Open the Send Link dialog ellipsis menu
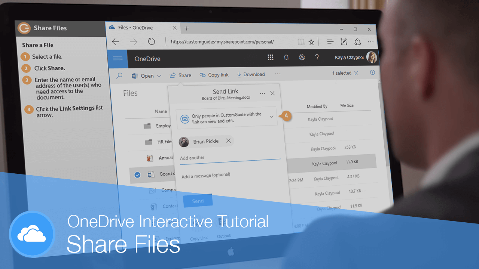Viewport: 479px width, 269px height. point(262,93)
